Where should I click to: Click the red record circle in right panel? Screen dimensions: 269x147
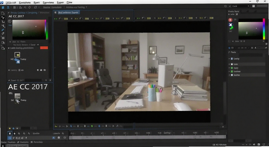(x=230, y=20)
